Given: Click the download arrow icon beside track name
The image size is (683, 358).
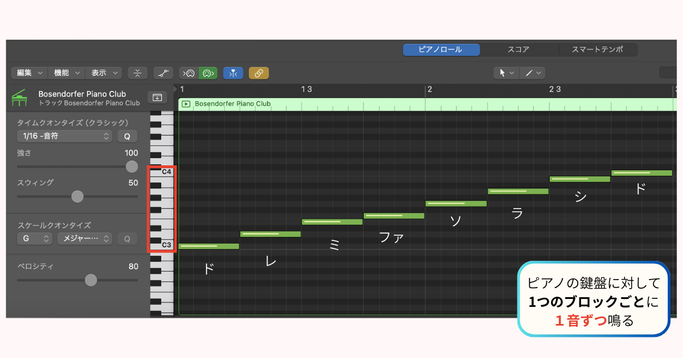Looking at the screenshot, I should pos(157,98).
